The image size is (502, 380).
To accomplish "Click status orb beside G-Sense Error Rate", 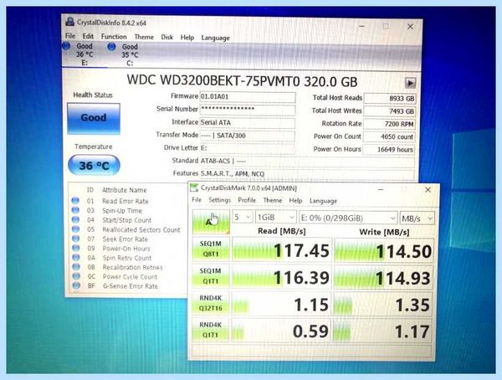I will (x=76, y=285).
